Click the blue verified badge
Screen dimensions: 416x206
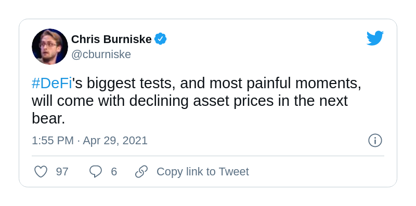pos(161,39)
